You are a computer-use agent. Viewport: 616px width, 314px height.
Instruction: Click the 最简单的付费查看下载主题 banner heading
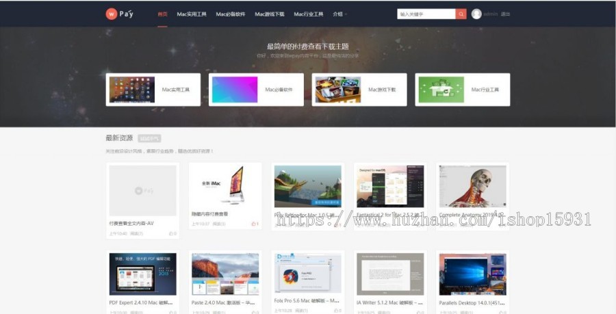point(307,47)
